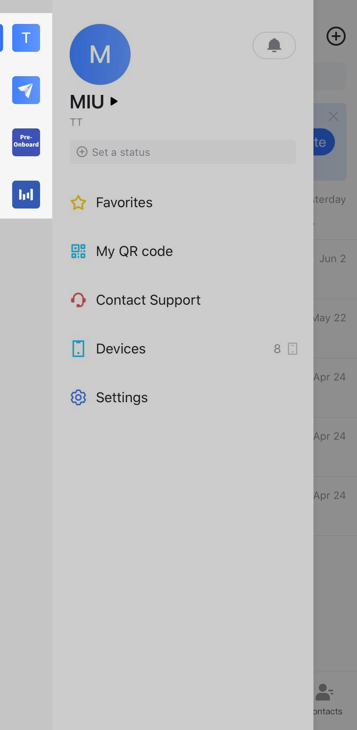
Task: Open Contact Support
Action: tap(148, 300)
